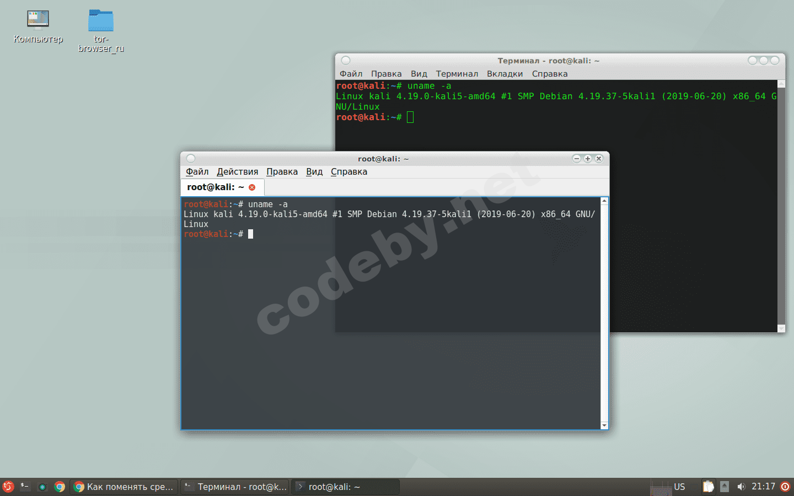Click the 'Терминал - root@kali: ~' title bar
This screenshot has width=794, height=496.
point(549,61)
